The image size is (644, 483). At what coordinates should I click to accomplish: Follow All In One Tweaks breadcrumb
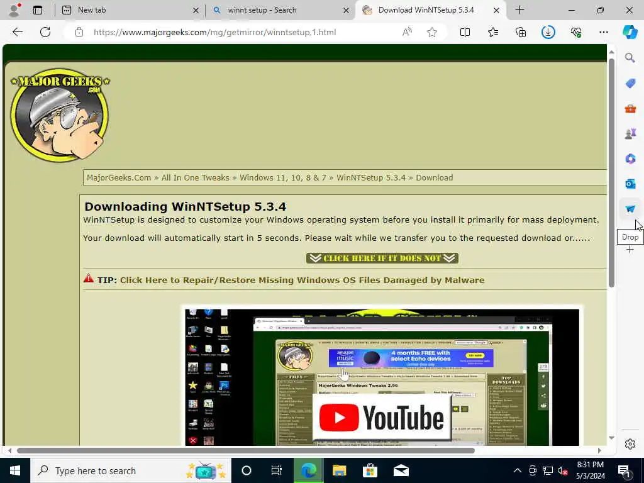click(x=195, y=178)
